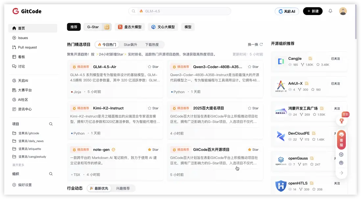Click the smiley feedback icon
This screenshot has width=361, height=199.
341,163
